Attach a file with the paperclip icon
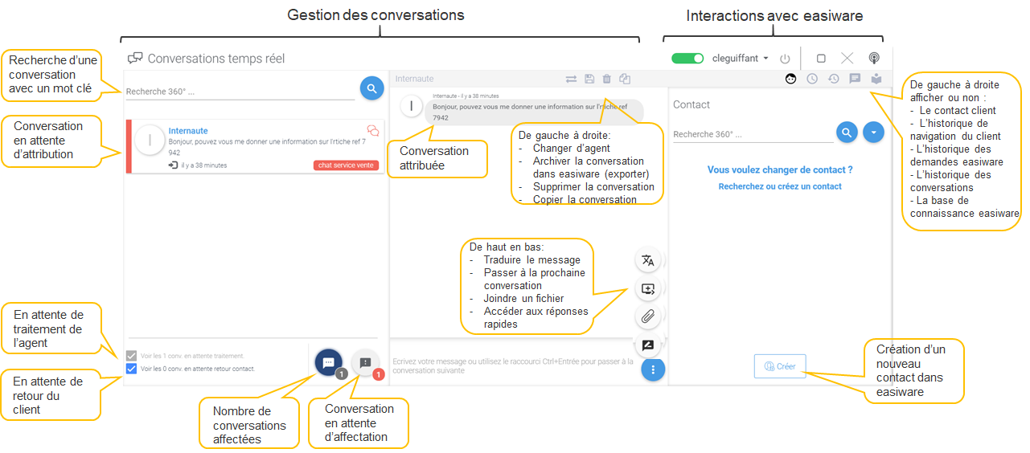 click(647, 316)
